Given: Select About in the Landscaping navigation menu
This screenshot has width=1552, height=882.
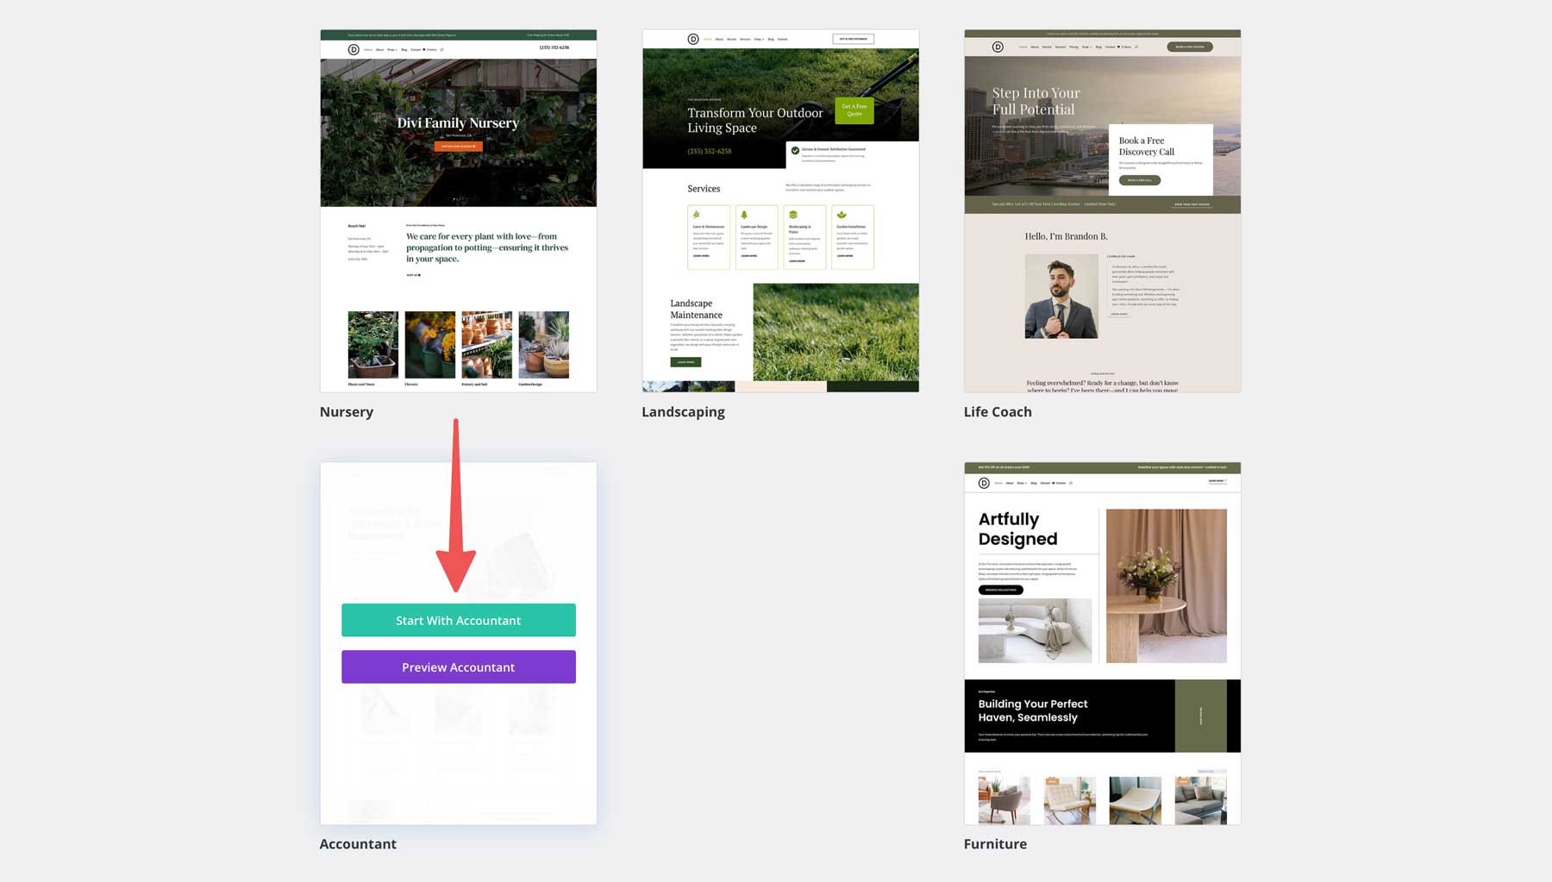Looking at the screenshot, I should [720, 39].
